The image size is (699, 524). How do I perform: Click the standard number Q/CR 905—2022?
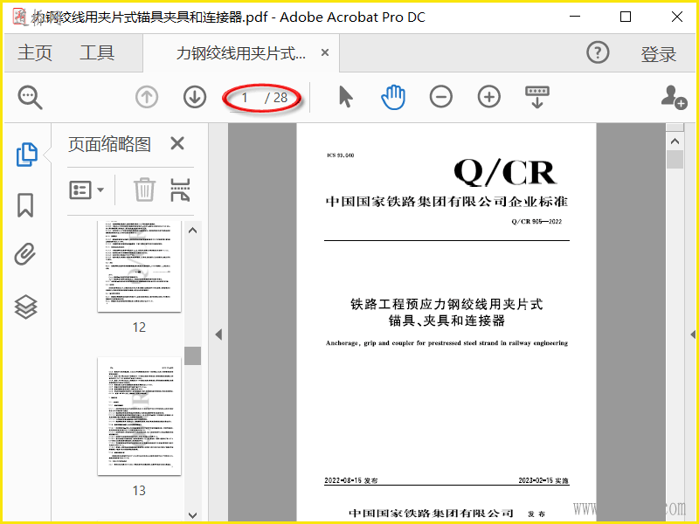pos(536,222)
